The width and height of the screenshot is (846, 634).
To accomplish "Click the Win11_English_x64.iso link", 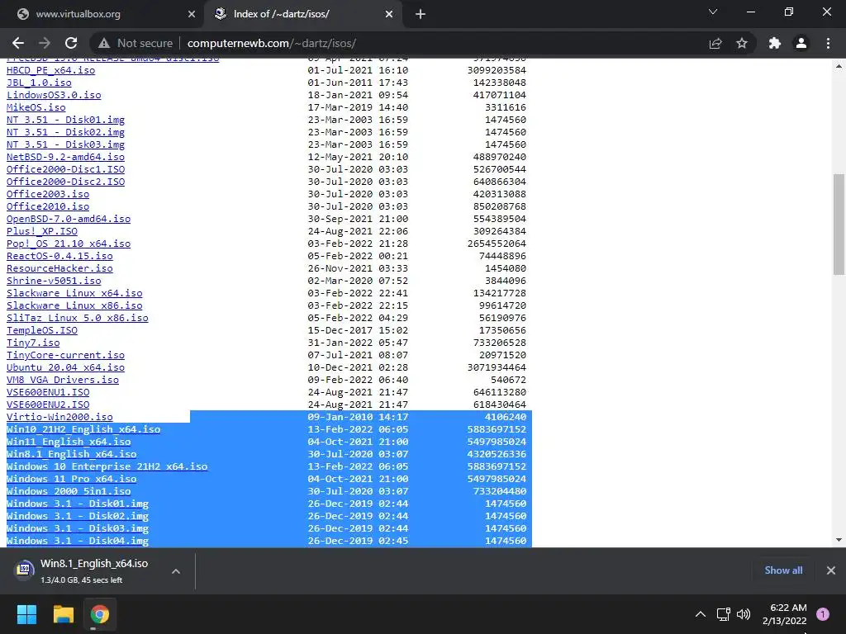I will pos(69,442).
